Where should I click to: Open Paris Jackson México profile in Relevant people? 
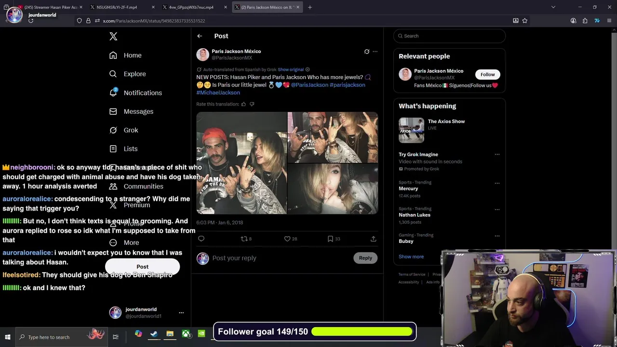[439, 71]
